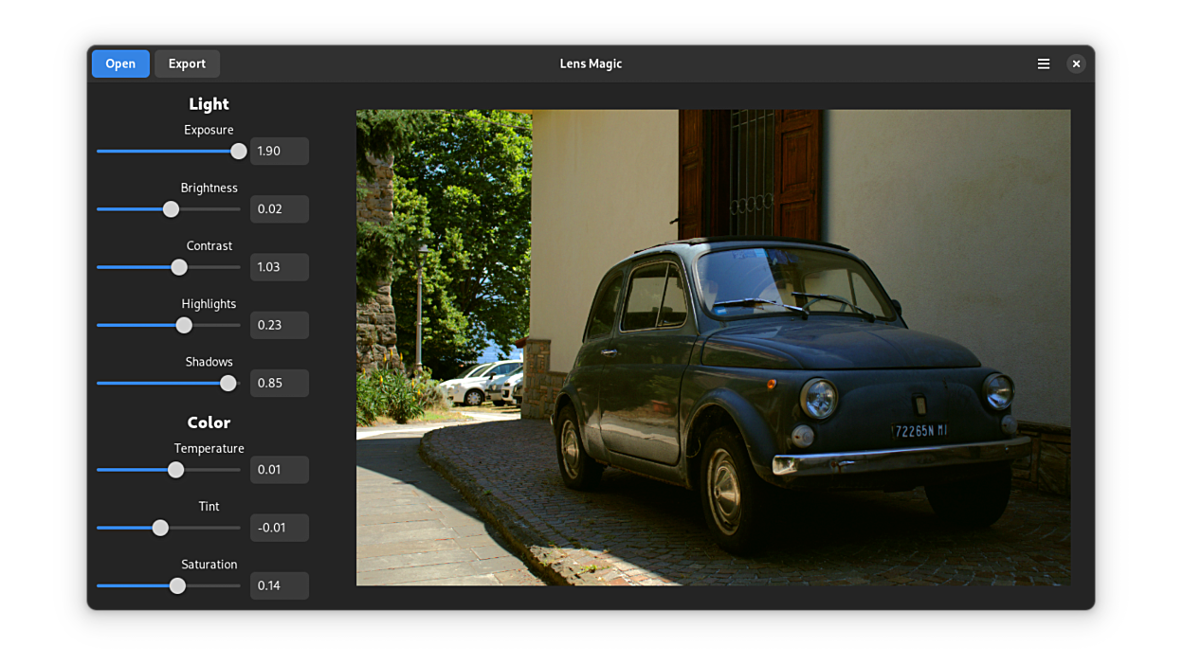Click the Exposure slider handle
Screen dimensions: 1183x665
click(239, 152)
